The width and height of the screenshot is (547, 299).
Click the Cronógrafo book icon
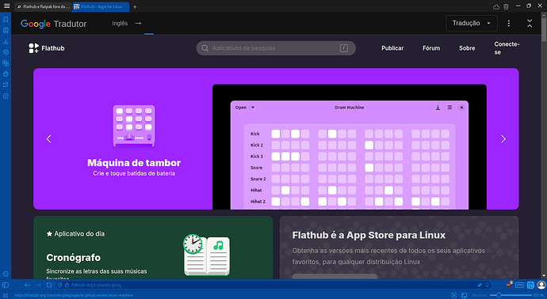point(207,255)
